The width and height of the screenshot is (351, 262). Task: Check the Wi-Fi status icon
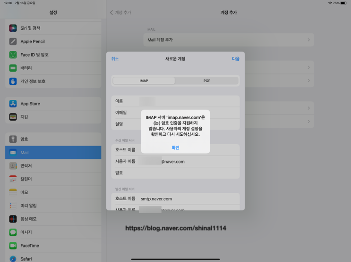coord(330,3)
